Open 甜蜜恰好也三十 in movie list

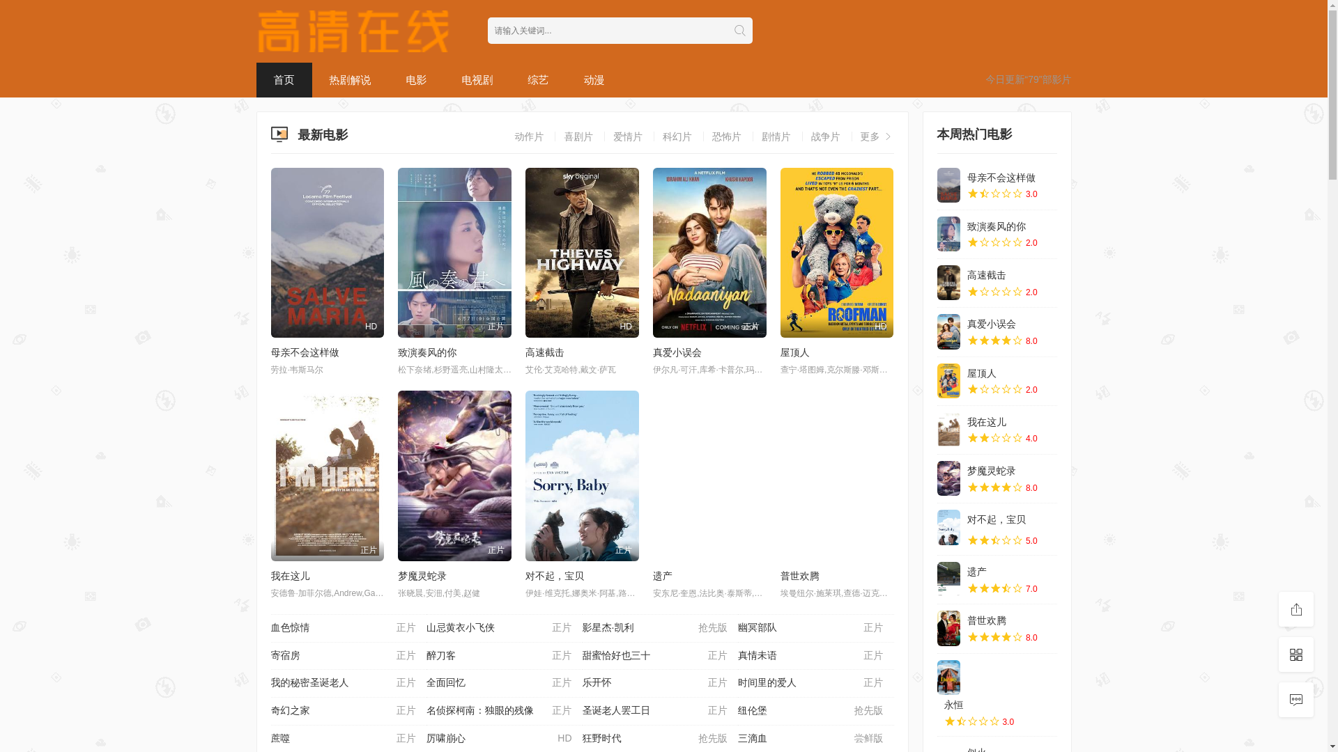coord(617,656)
